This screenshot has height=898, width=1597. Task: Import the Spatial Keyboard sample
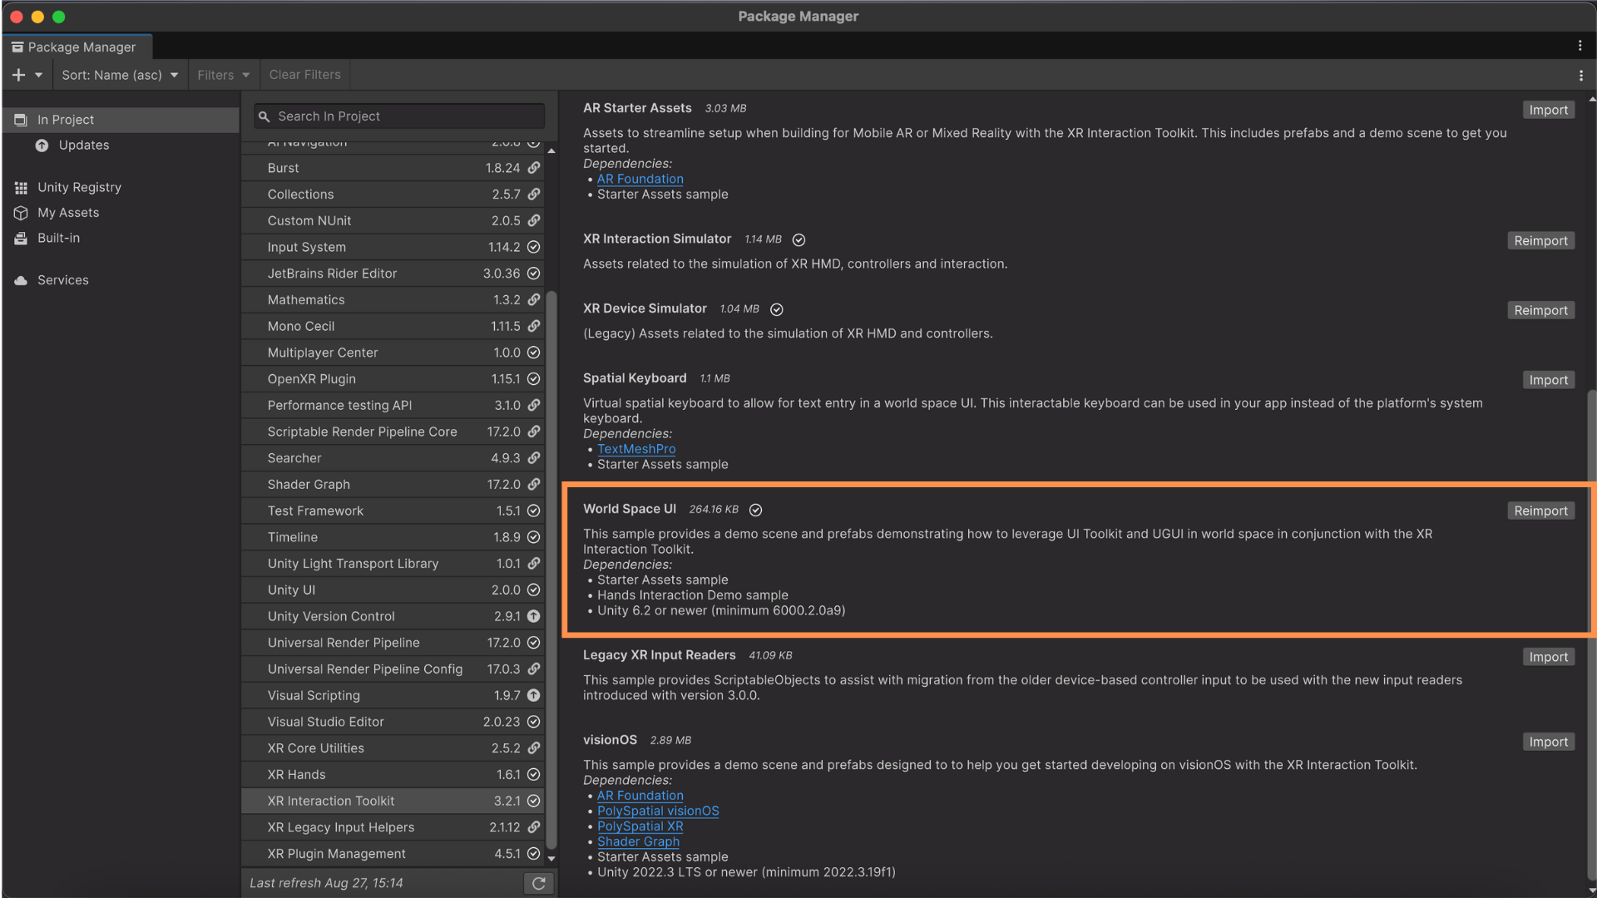pyautogui.click(x=1548, y=380)
